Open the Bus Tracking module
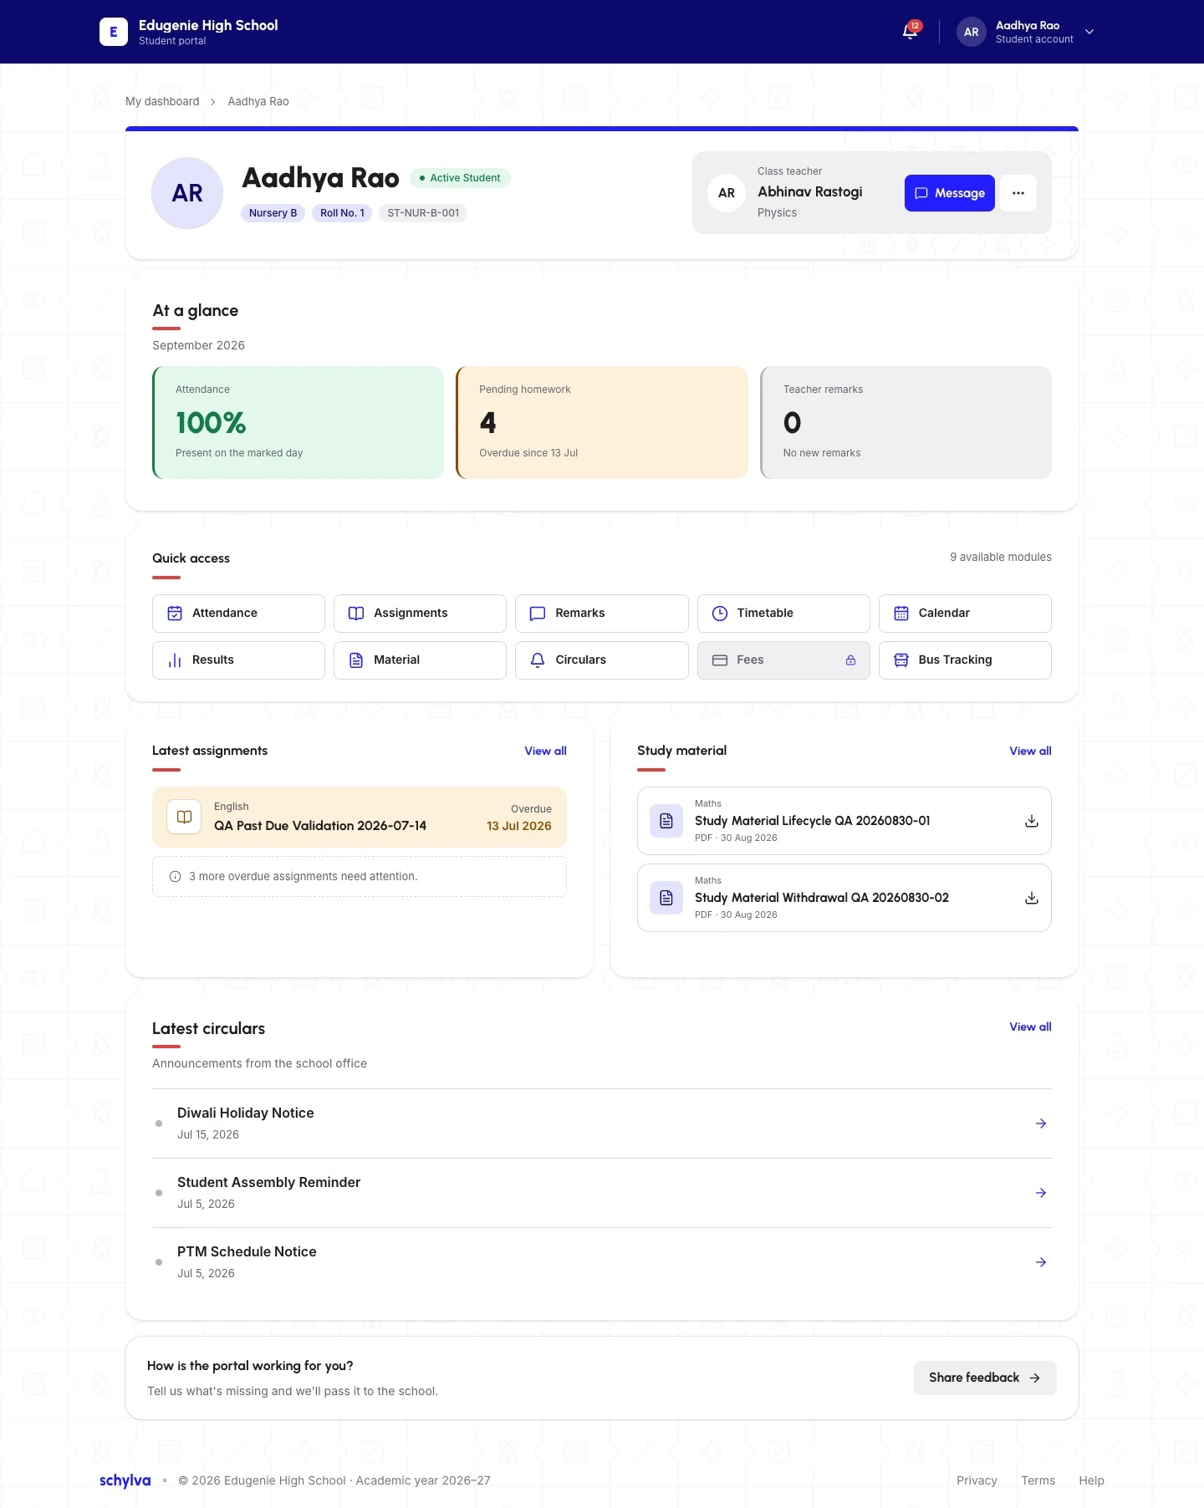1204x1508 pixels. click(965, 660)
